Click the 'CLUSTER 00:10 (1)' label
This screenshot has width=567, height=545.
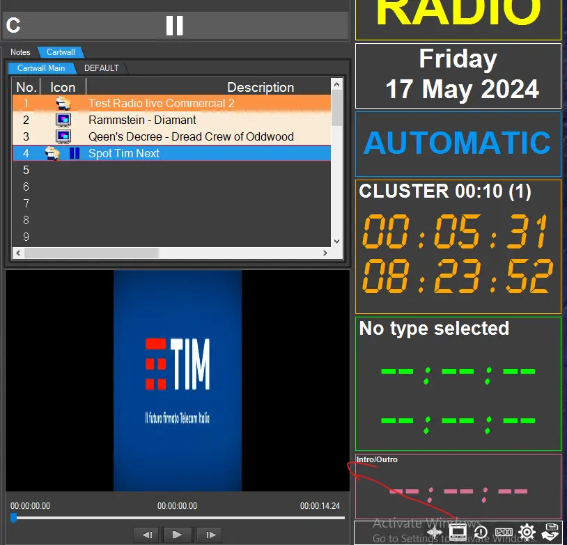445,191
